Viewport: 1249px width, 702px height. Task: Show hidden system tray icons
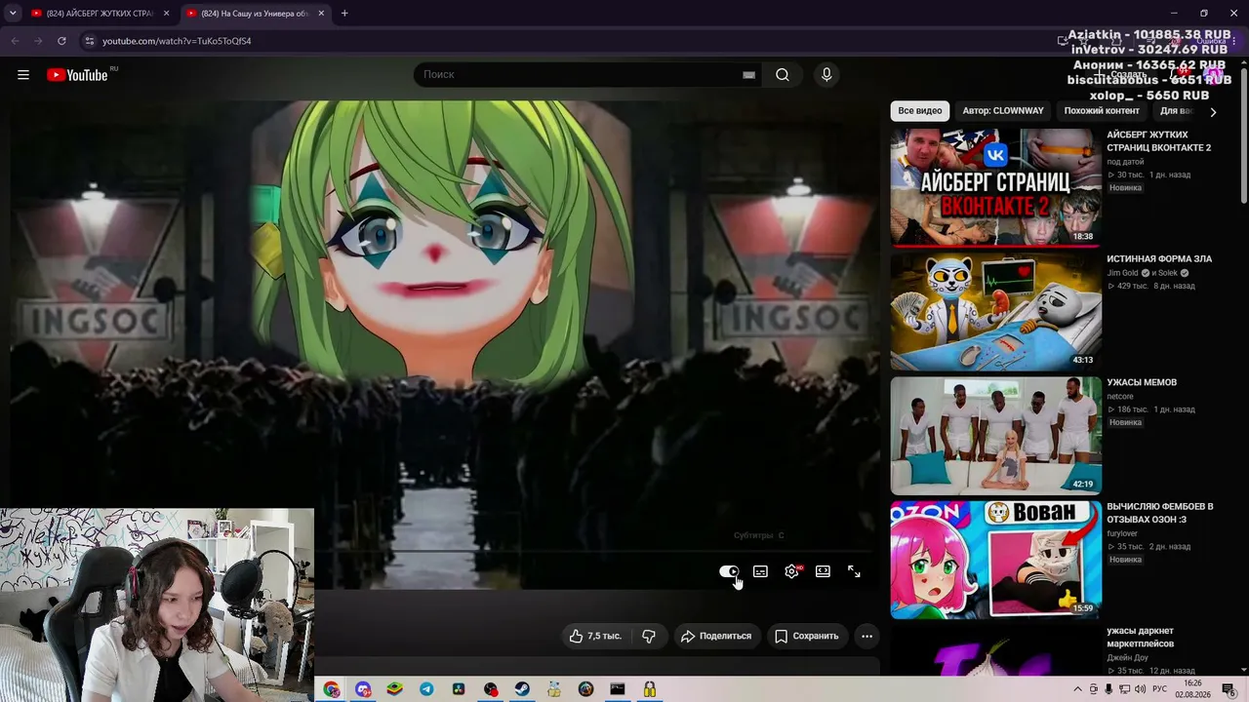pyautogui.click(x=1076, y=689)
